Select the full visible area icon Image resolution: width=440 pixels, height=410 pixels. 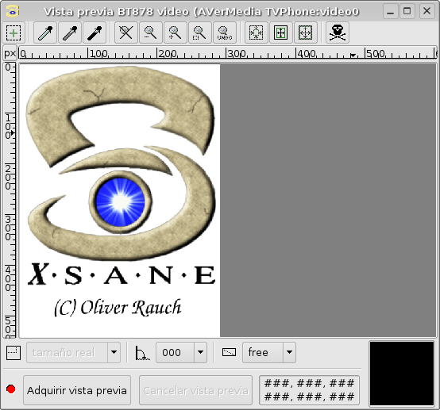pyautogui.click(x=306, y=33)
